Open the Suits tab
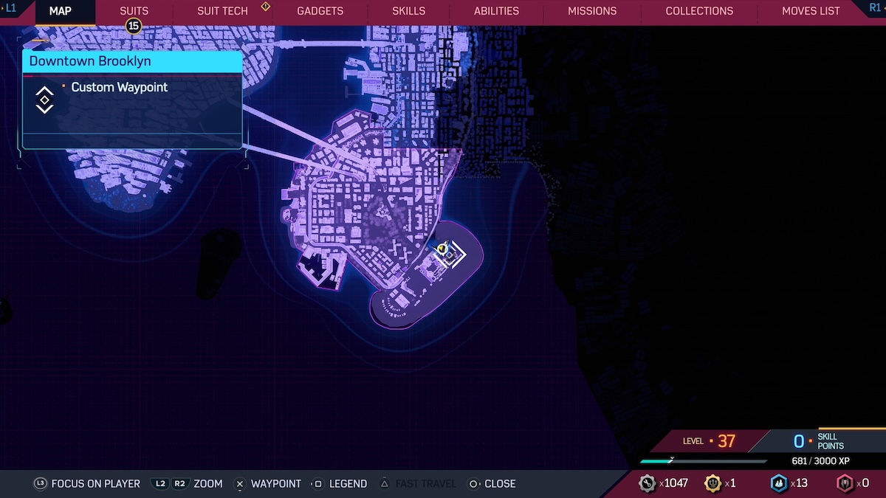The height and width of the screenshot is (498, 886). coord(134,11)
